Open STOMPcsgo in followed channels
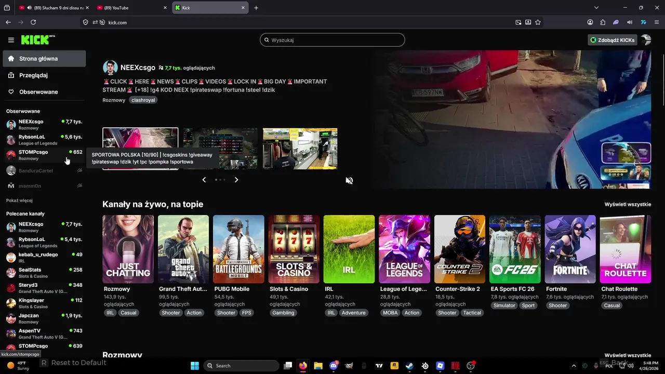The width and height of the screenshot is (665, 374). [44, 155]
